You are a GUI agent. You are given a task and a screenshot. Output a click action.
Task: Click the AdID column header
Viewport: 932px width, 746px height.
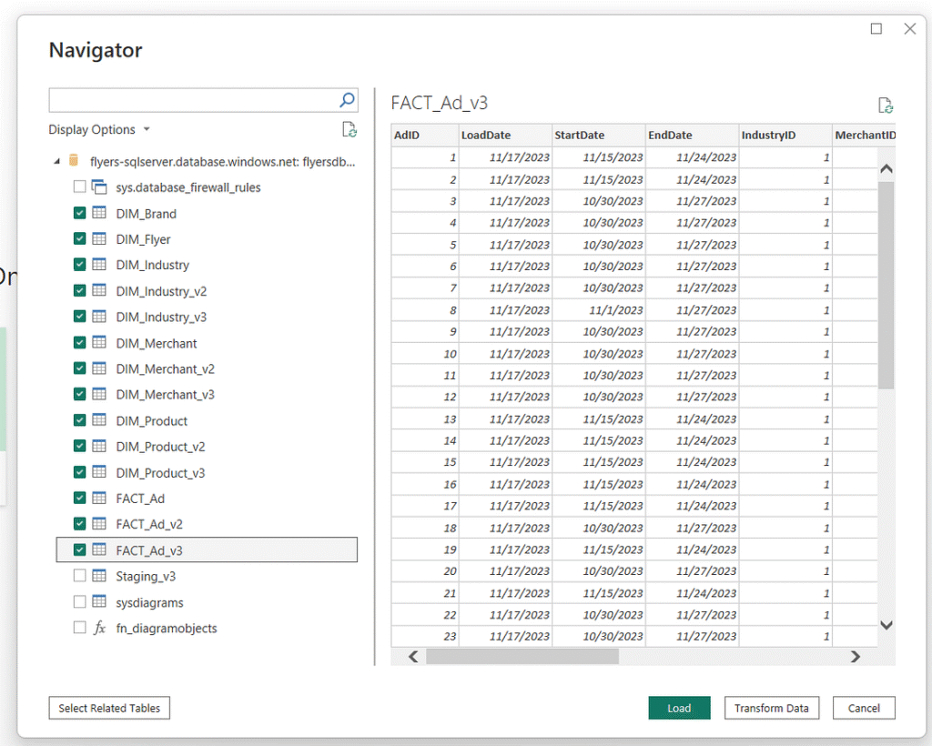point(424,135)
